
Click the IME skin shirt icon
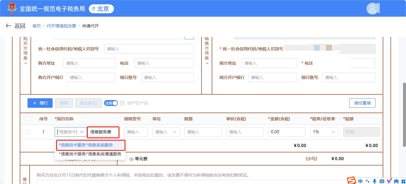(x=389, y=181)
